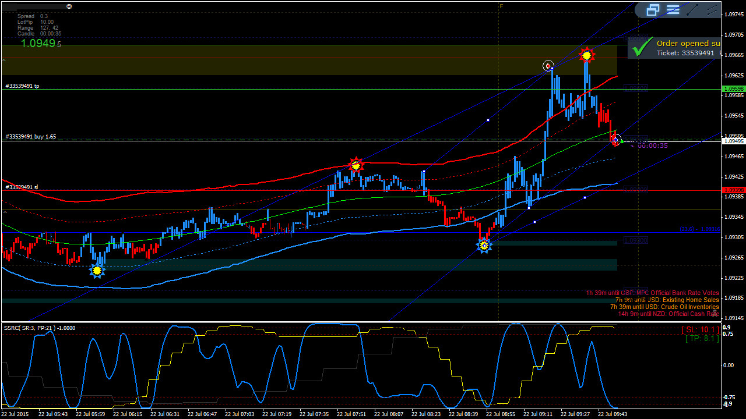746x419 pixels.
Task: Click the 22 Jul 09:43 time axis label
Action: click(x=613, y=414)
